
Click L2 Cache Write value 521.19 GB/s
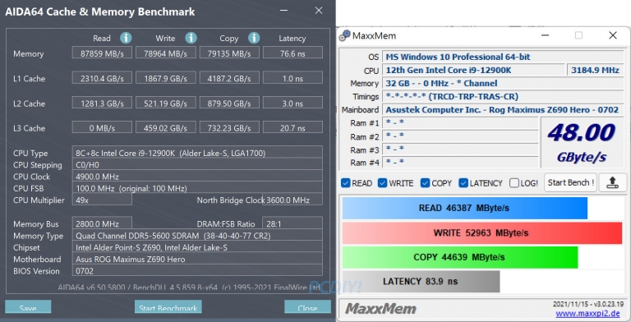166,103
